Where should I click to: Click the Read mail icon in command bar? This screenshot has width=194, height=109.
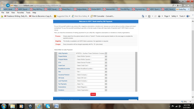click(155, 16)
